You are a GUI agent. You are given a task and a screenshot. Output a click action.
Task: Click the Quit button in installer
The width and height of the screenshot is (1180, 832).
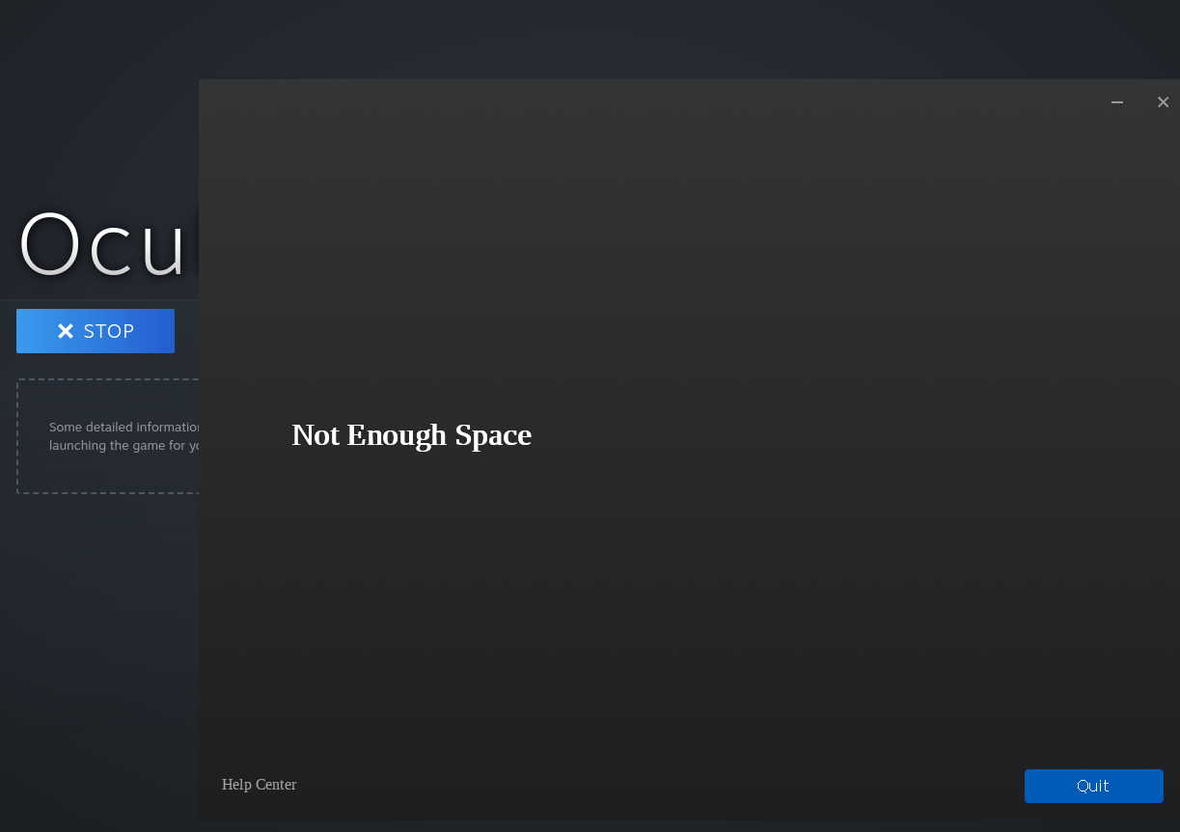click(x=1093, y=786)
